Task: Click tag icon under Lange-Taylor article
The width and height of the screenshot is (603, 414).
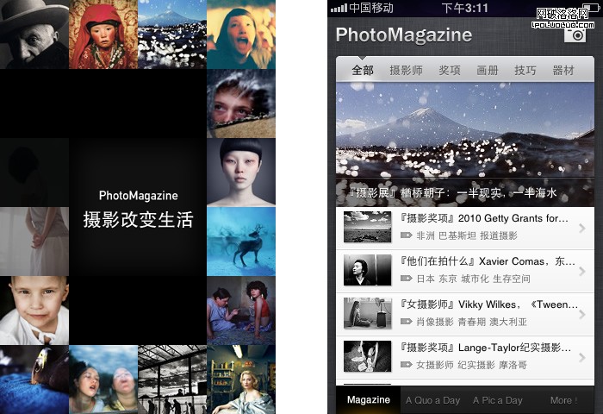Action: pyautogui.click(x=407, y=365)
